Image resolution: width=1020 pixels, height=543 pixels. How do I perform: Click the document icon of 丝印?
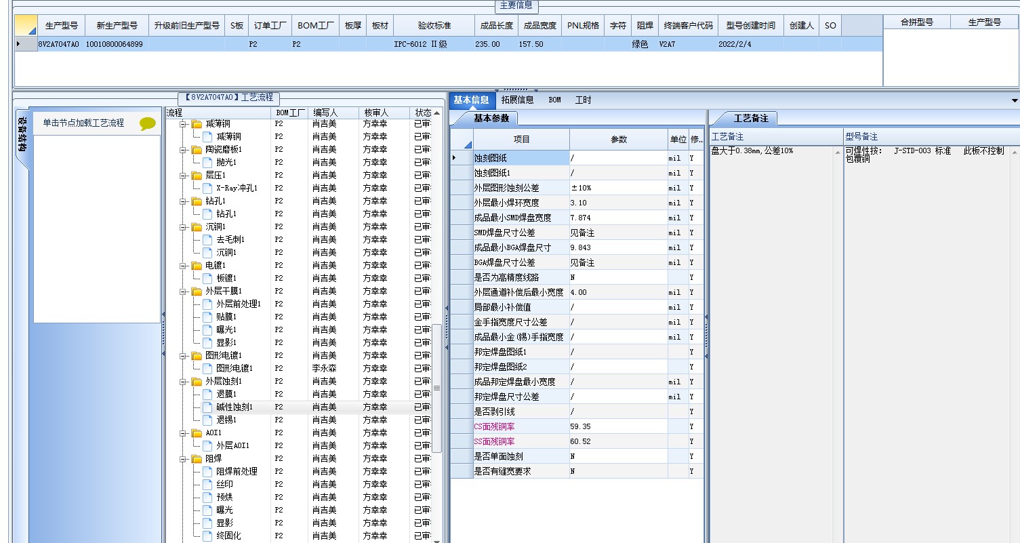tap(207, 485)
